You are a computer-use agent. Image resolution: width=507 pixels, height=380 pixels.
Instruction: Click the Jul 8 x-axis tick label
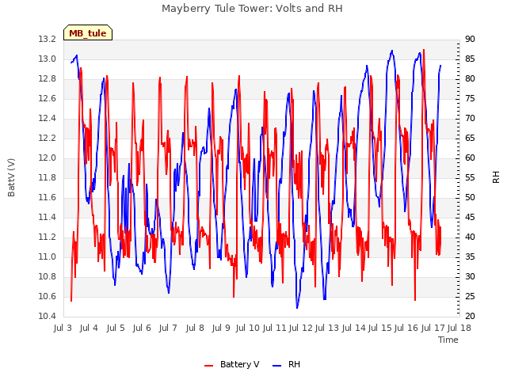click(x=195, y=328)
